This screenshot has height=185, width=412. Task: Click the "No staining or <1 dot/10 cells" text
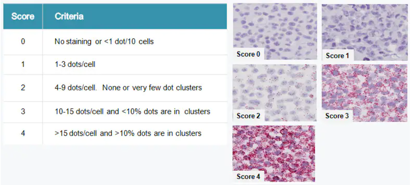coord(104,42)
